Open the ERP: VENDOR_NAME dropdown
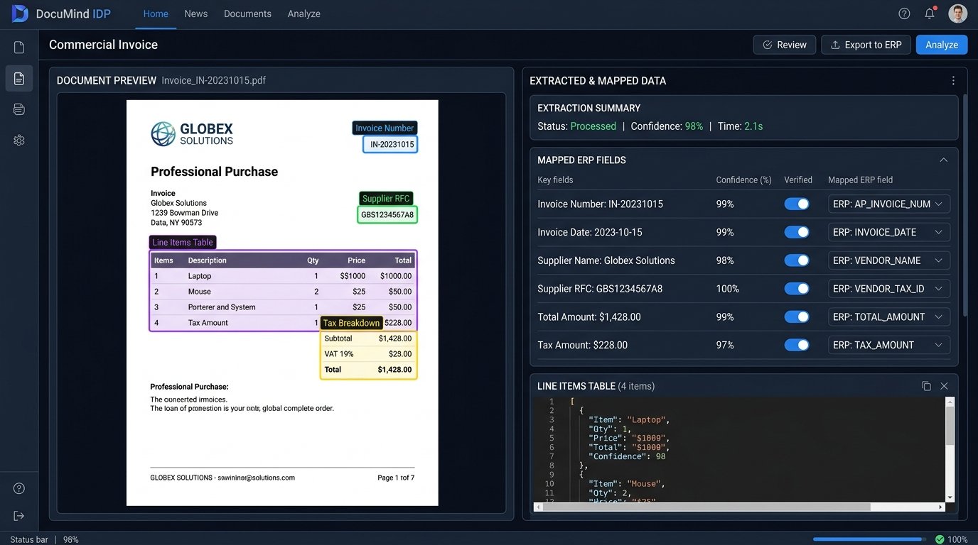Image resolution: width=978 pixels, height=545 pixels. [889, 260]
